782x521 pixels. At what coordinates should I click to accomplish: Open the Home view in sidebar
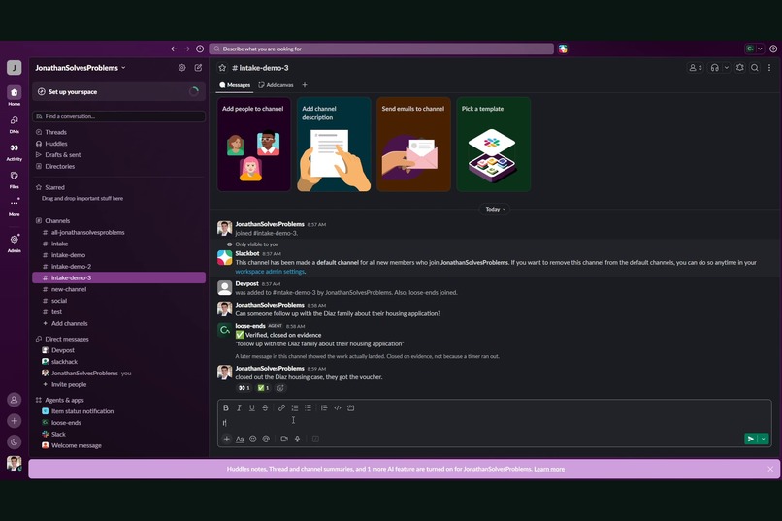click(14, 95)
